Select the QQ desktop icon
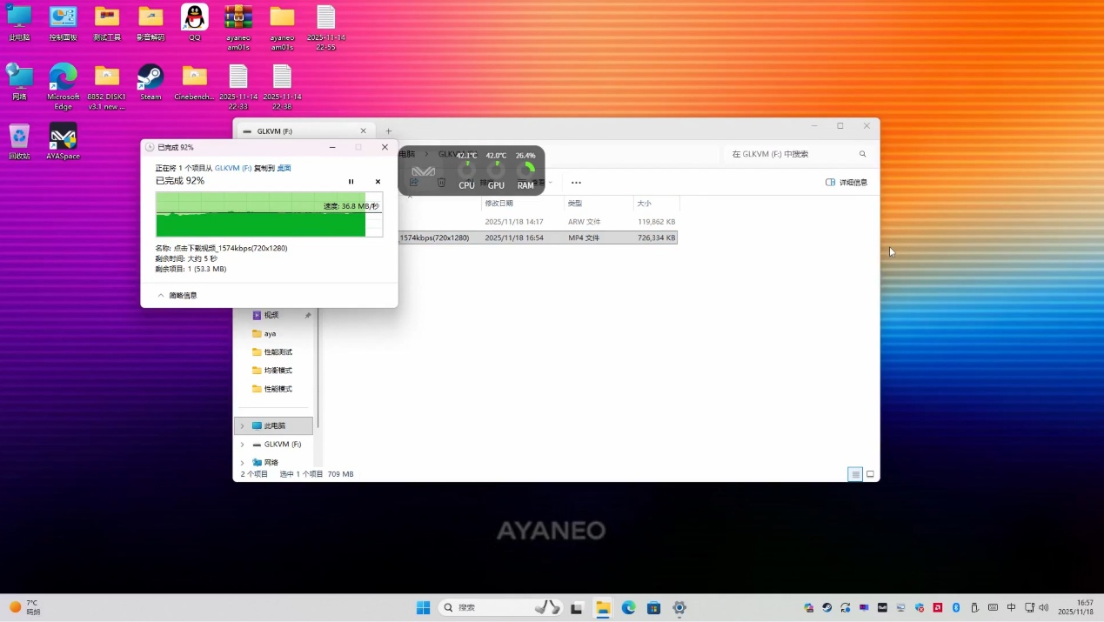This screenshot has height=622, width=1104. tap(194, 23)
